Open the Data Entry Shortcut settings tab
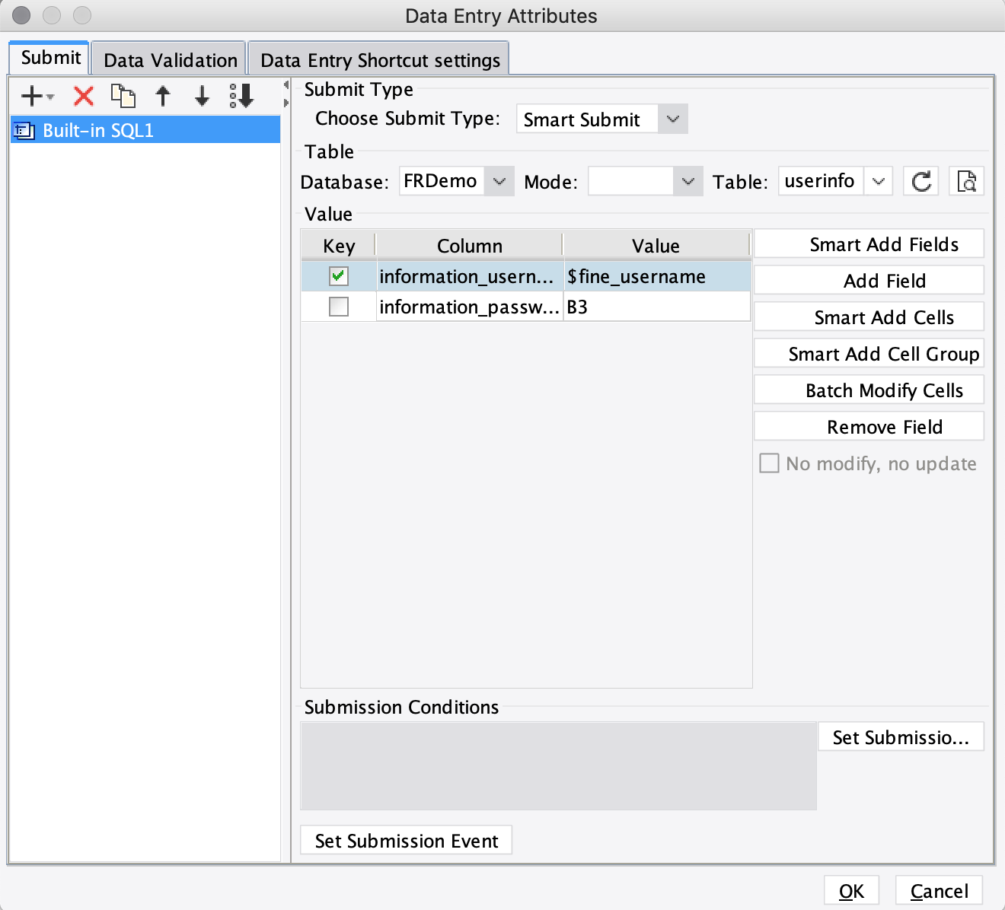The image size is (1005, 910). (x=380, y=60)
